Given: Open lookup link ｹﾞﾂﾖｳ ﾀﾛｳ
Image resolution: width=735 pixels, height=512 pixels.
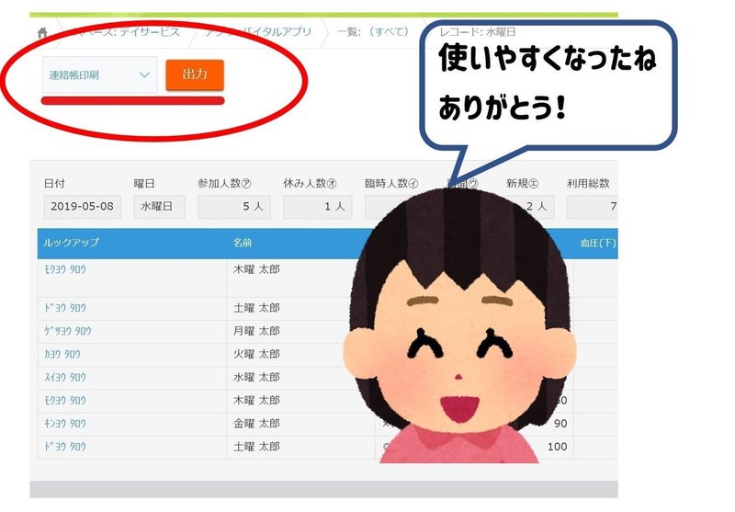Looking at the screenshot, I should 67,331.
